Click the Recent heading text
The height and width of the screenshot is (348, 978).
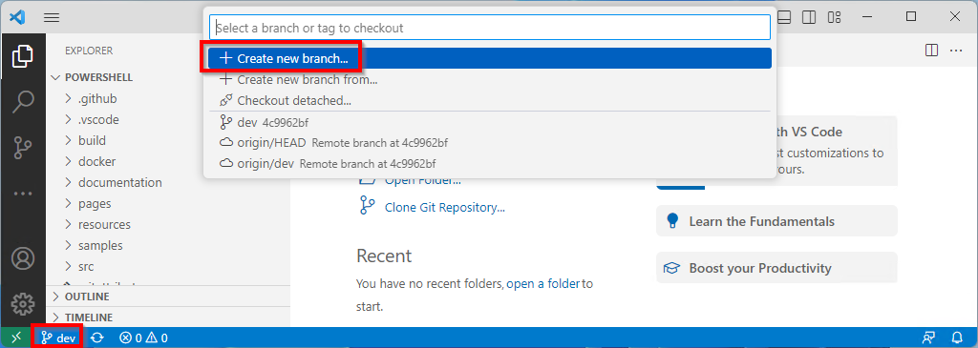pyautogui.click(x=384, y=256)
